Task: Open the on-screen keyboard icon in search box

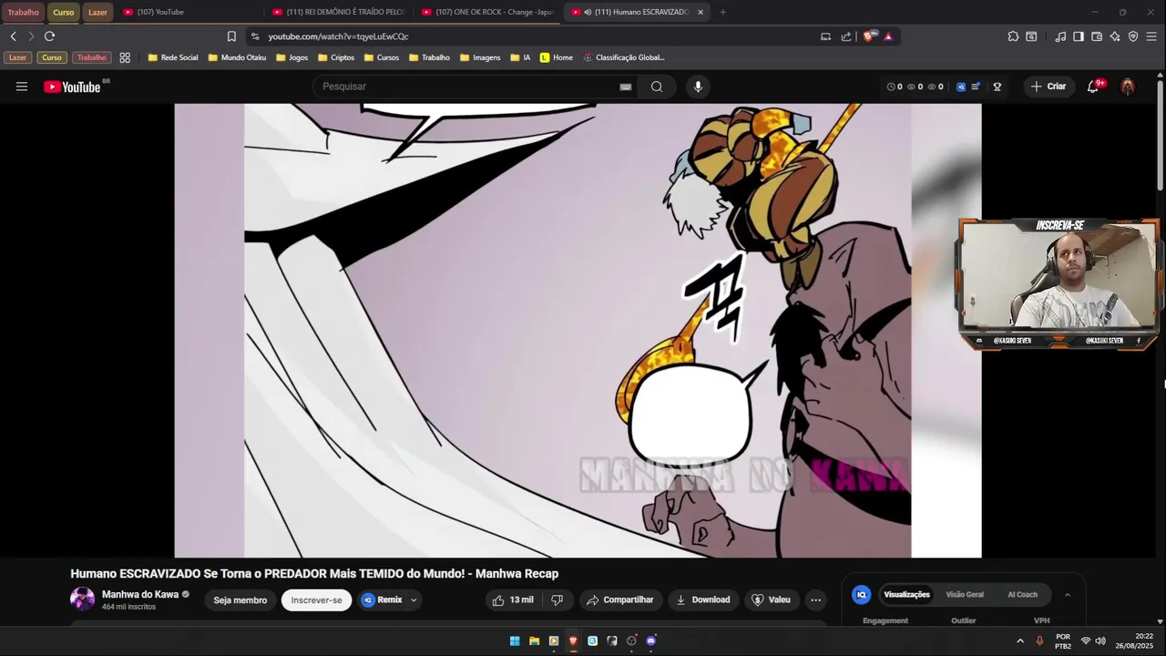Action: (626, 87)
